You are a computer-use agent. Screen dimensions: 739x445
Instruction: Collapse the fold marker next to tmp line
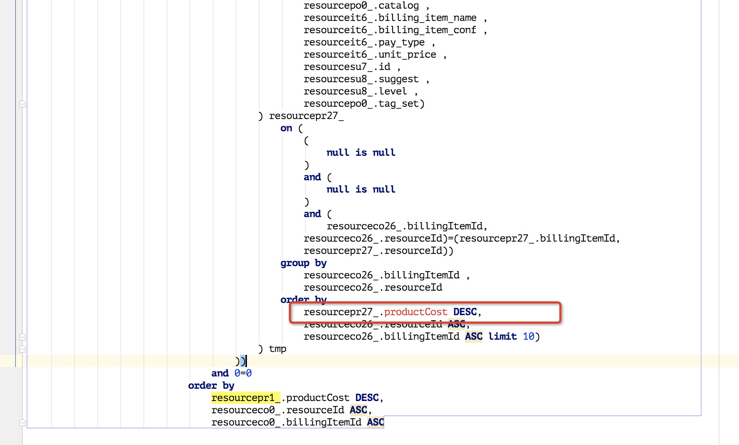tap(22, 348)
